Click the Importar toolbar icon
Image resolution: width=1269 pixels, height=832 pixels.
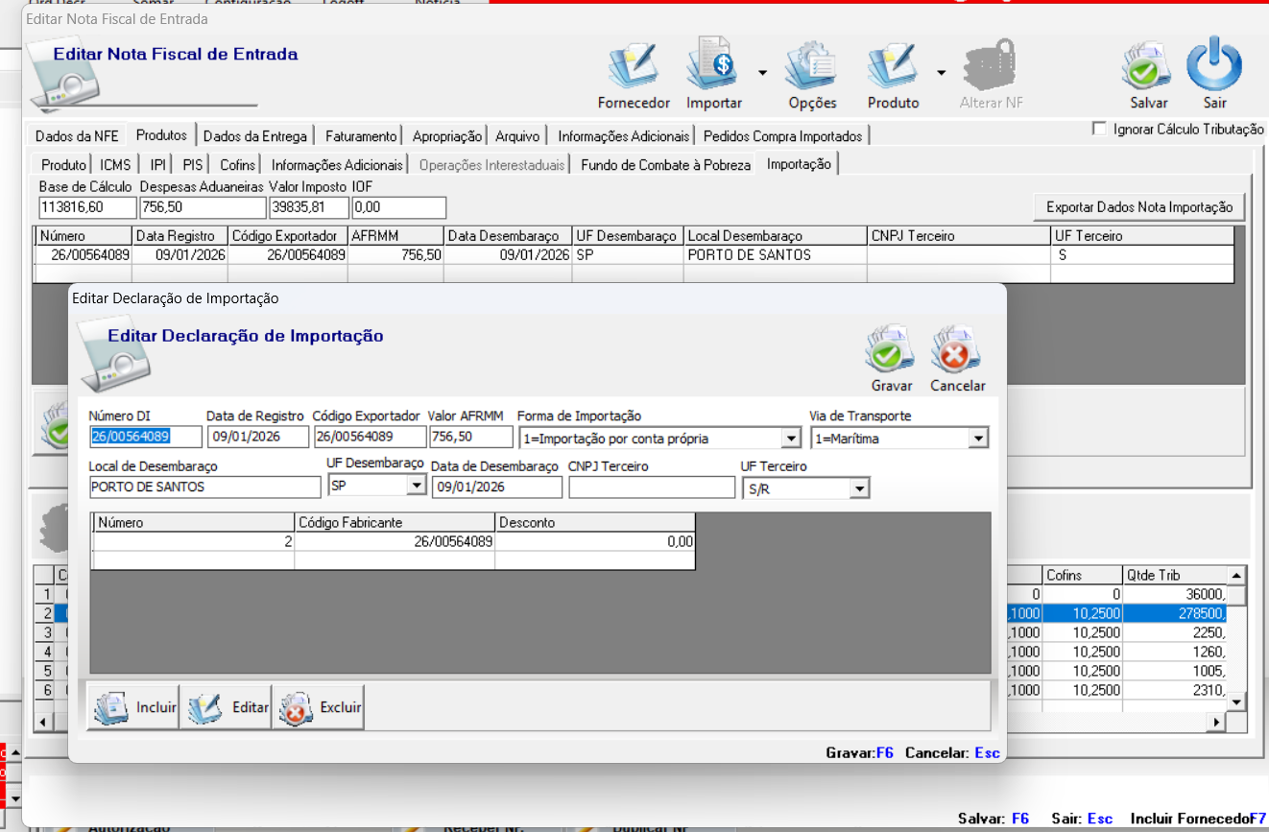click(712, 70)
